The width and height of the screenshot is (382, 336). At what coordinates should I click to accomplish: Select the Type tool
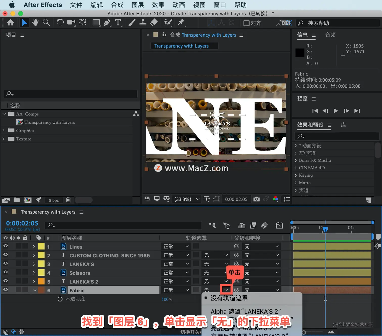tap(118, 22)
